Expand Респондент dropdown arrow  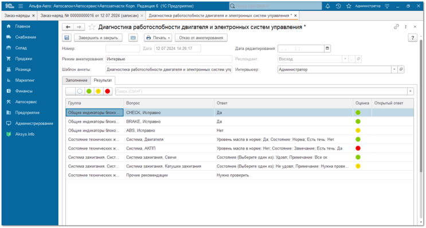pos(345,59)
